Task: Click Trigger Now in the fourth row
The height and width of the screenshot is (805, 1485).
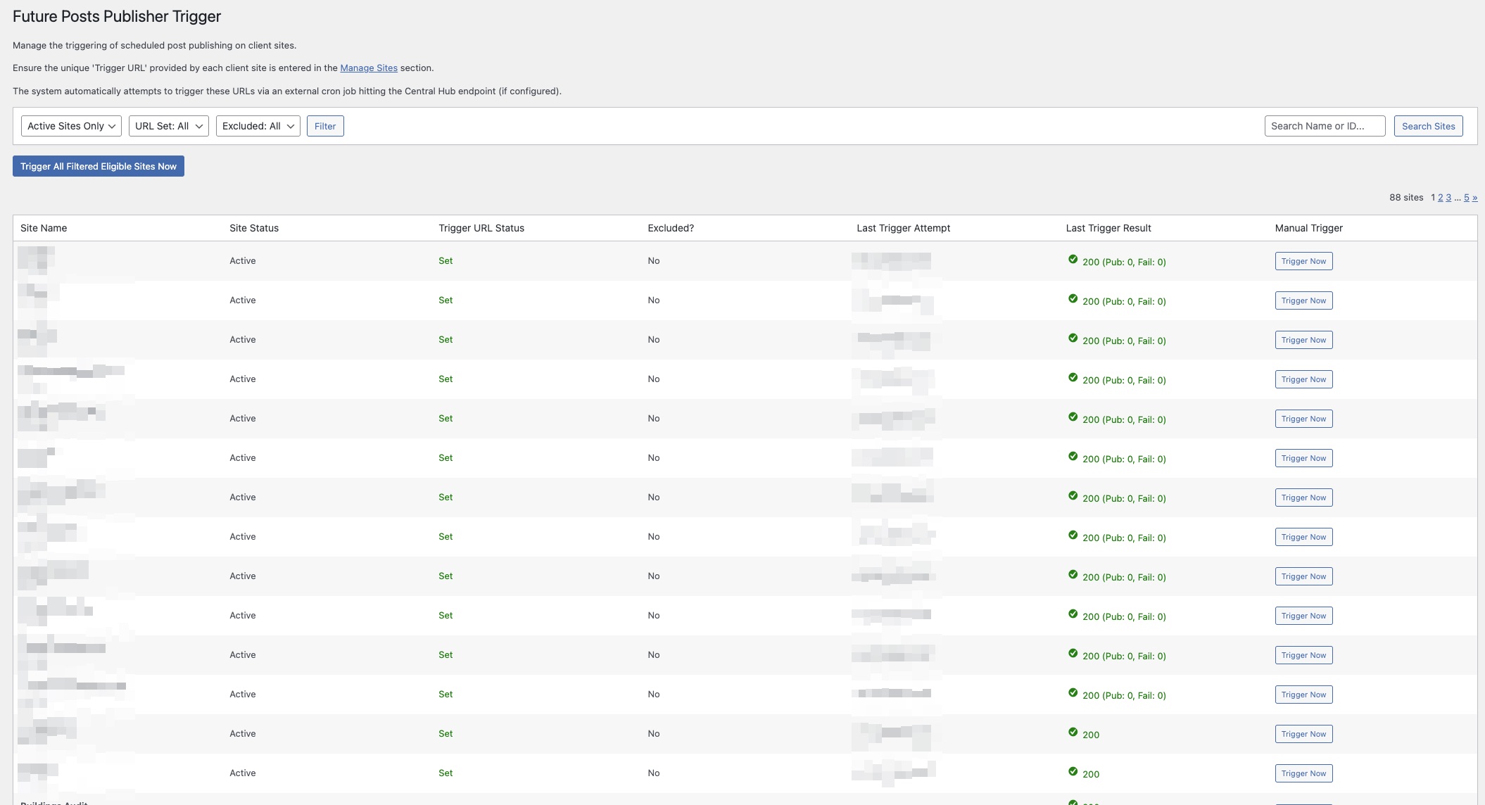Action: tap(1303, 379)
